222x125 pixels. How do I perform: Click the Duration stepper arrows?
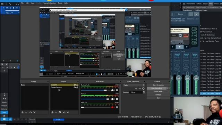pos(144,92)
